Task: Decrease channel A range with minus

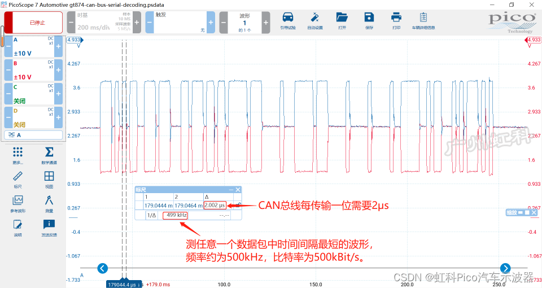Action: pyautogui.click(x=8, y=46)
